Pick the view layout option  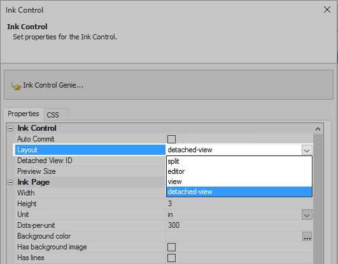tap(239, 181)
